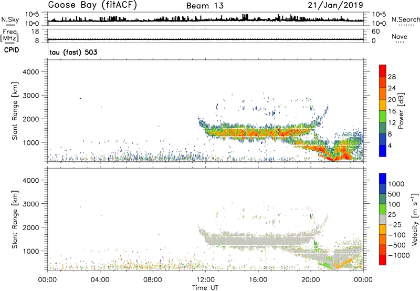Click the '16:00' time axis label

[258, 280]
